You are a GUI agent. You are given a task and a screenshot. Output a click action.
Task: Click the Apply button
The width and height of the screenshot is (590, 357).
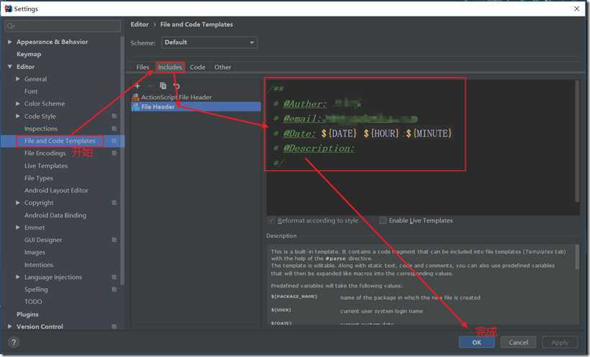pyautogui.click(x=560, y=343)
